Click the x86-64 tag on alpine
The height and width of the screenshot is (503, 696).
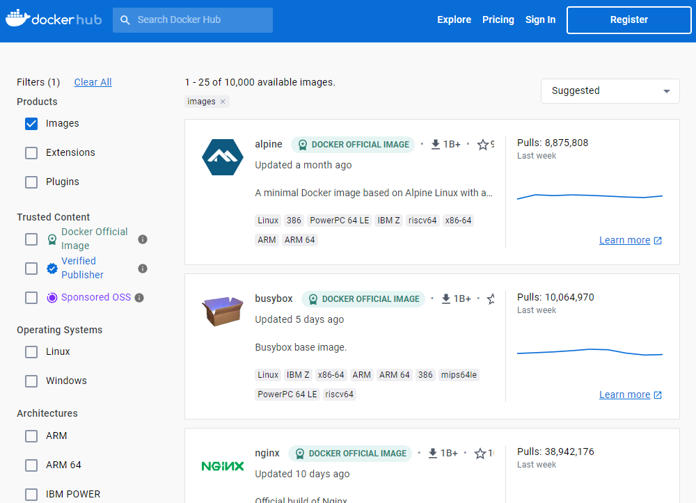click(x=458, y=221)
